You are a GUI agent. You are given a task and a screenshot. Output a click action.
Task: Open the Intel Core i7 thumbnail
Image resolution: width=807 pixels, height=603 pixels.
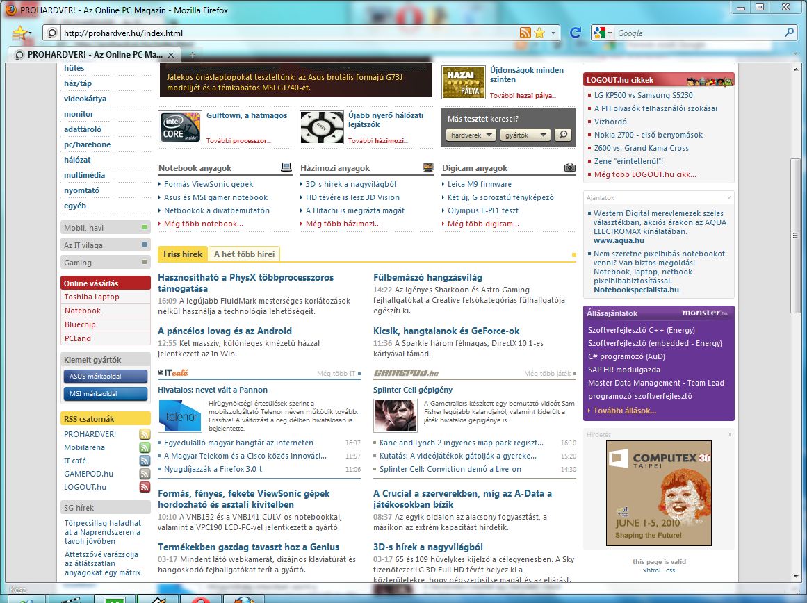[179, 128]
